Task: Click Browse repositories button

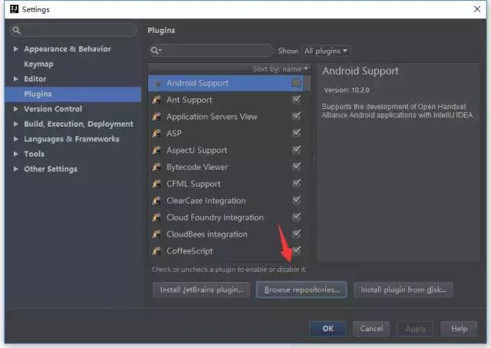Action: click(302, 290)
